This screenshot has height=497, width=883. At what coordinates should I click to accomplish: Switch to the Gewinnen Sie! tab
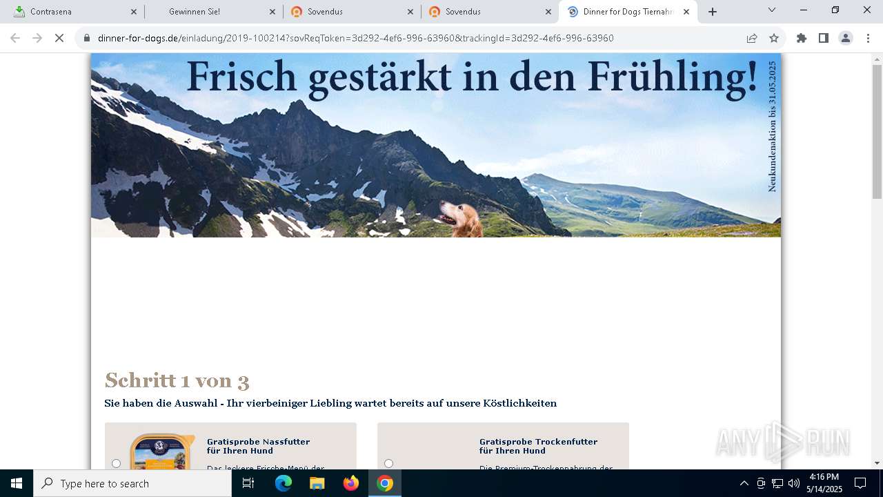[214, 12]
